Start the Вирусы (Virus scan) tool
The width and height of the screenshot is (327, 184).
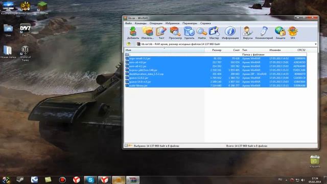(248, 33)
